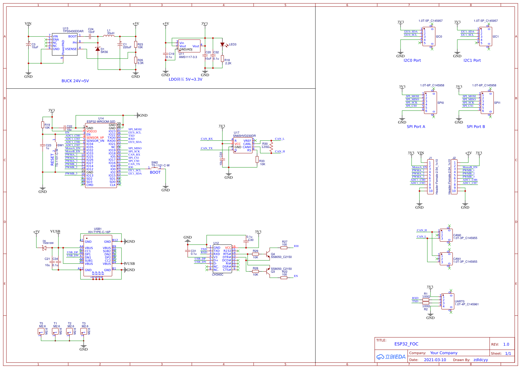Viewport: 521px width, 369px height.
Task: Click the 'Your Company' field in title block
Action: pos(444,353)
